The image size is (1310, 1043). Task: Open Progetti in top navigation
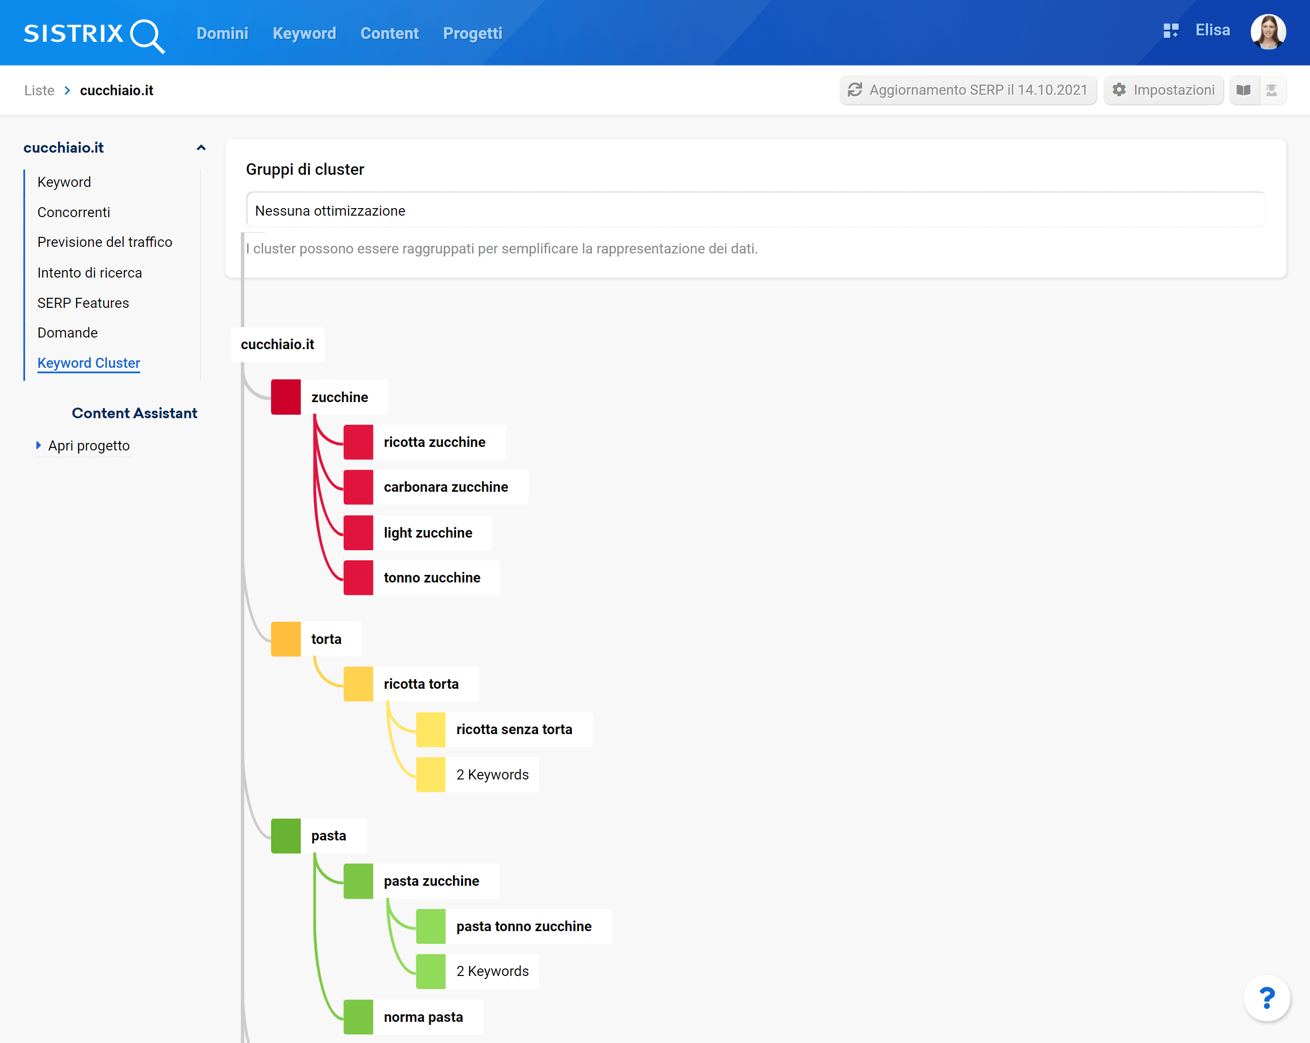[x=472, y=33]
